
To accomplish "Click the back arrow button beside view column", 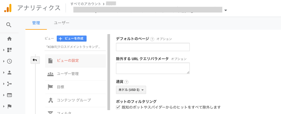I will [35, 60].
